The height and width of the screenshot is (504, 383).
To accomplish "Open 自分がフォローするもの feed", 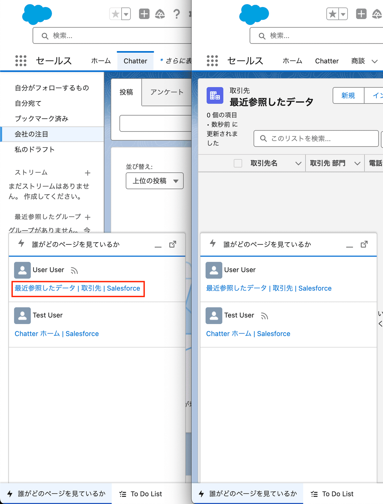I will click(52, 88).
